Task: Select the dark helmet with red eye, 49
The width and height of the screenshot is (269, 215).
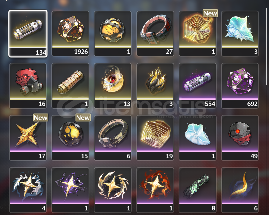Action: click(x=240, y=138)
